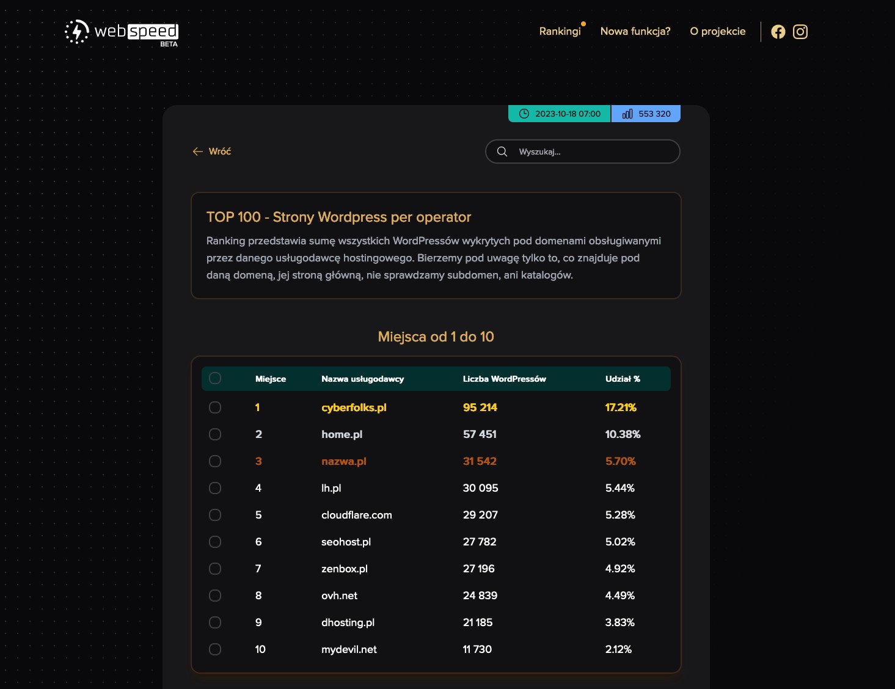Click the 31 542 WordPress count
The image size is (895, 689).
[x=480, y=461]
